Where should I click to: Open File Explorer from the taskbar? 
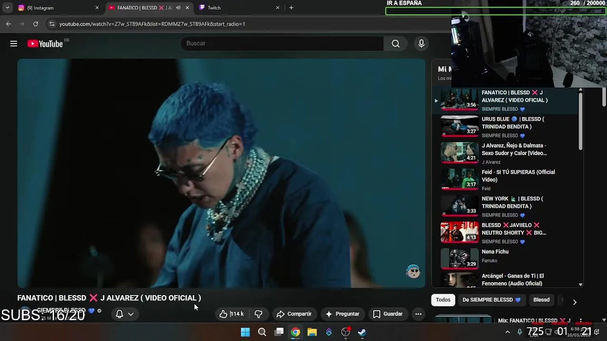[312, 332]
